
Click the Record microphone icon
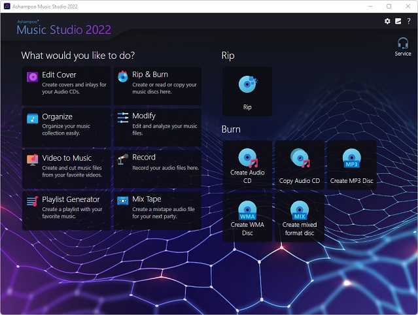click(122, 159)
